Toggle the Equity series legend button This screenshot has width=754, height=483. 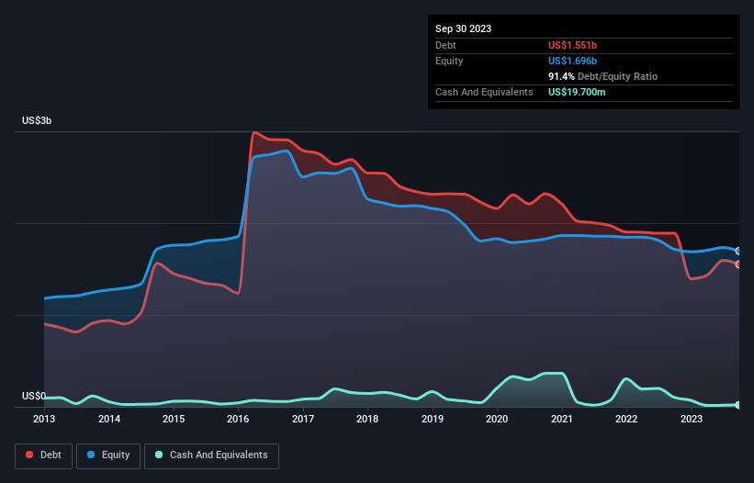click(x=108, y=455)
